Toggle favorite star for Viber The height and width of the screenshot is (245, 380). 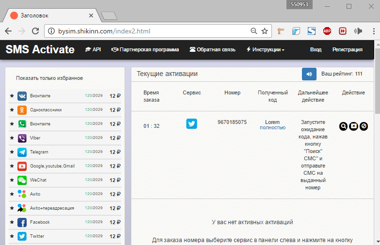point(12,138)
